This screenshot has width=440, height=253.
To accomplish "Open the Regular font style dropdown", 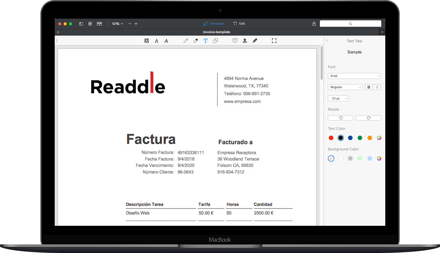I will coord(345,87).
